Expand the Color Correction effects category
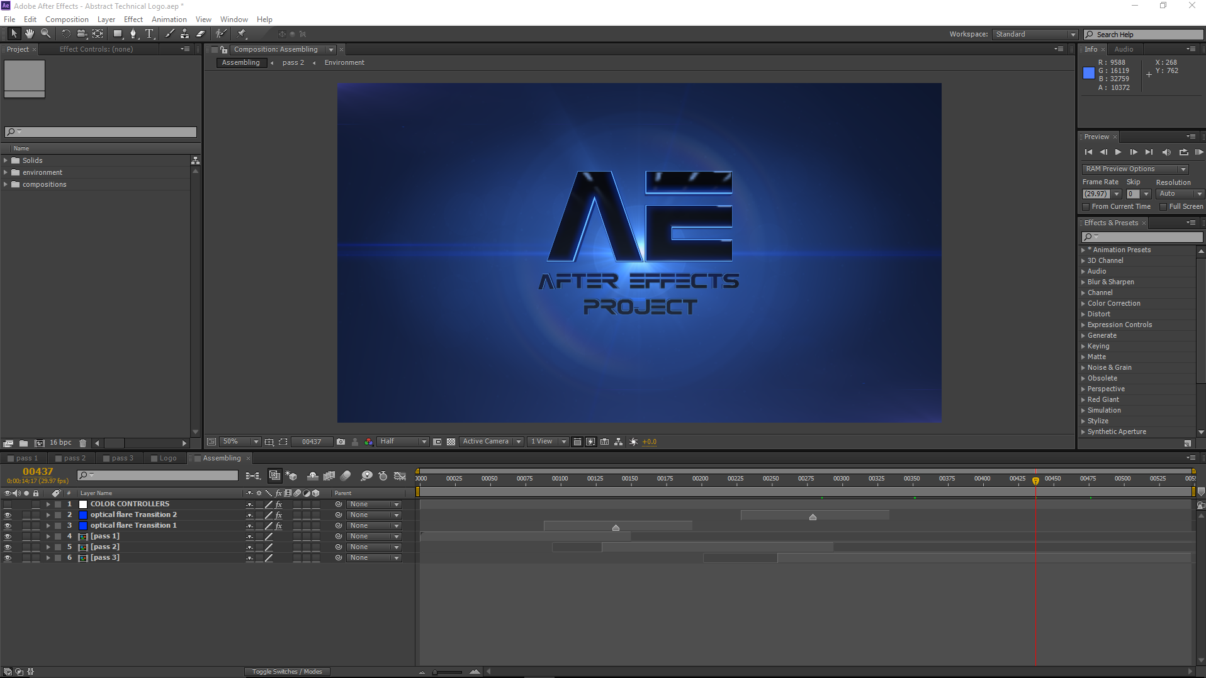 point(1083,304)
